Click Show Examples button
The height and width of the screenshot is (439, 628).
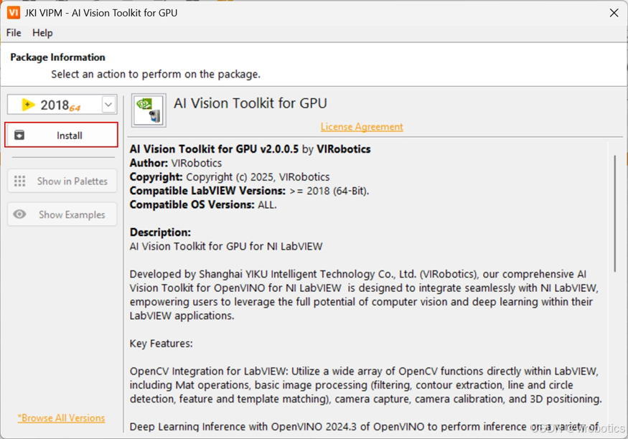click(62, 214)
